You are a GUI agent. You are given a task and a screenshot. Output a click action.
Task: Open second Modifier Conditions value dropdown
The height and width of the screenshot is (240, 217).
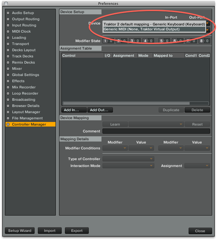point(197,148)
